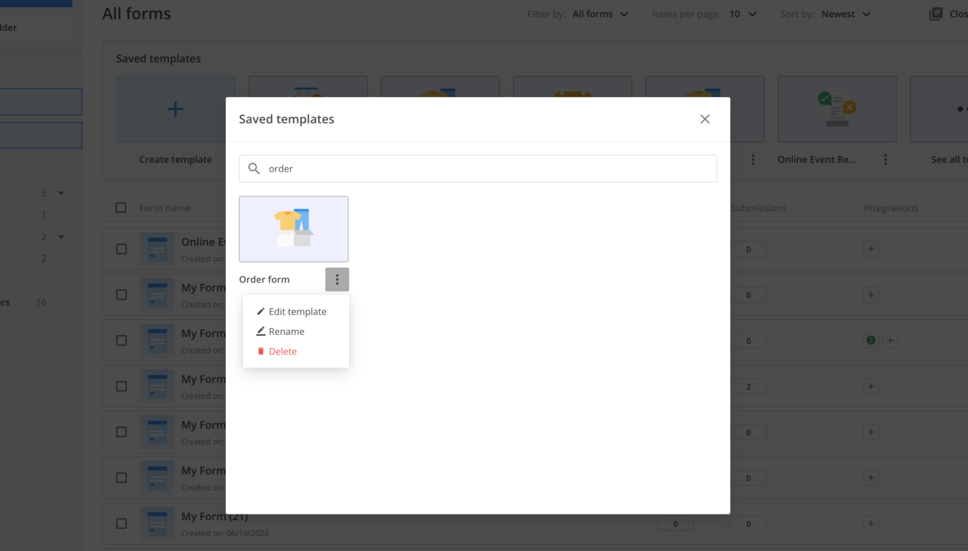
Task: Close the Saved templates dialog
Action: click(x=705, y=119)
